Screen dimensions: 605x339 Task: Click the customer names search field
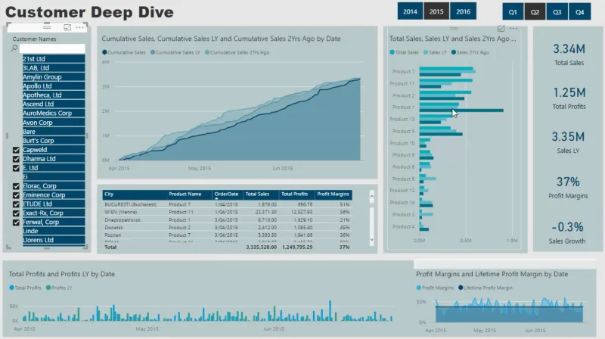52,48
